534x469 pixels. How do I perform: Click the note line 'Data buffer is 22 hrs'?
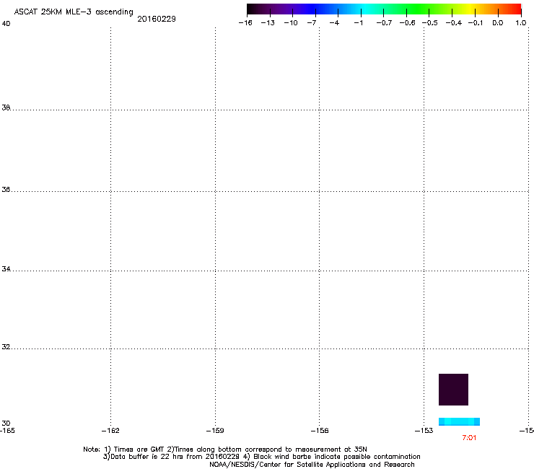pyautogui.click(x=261, y=457)
